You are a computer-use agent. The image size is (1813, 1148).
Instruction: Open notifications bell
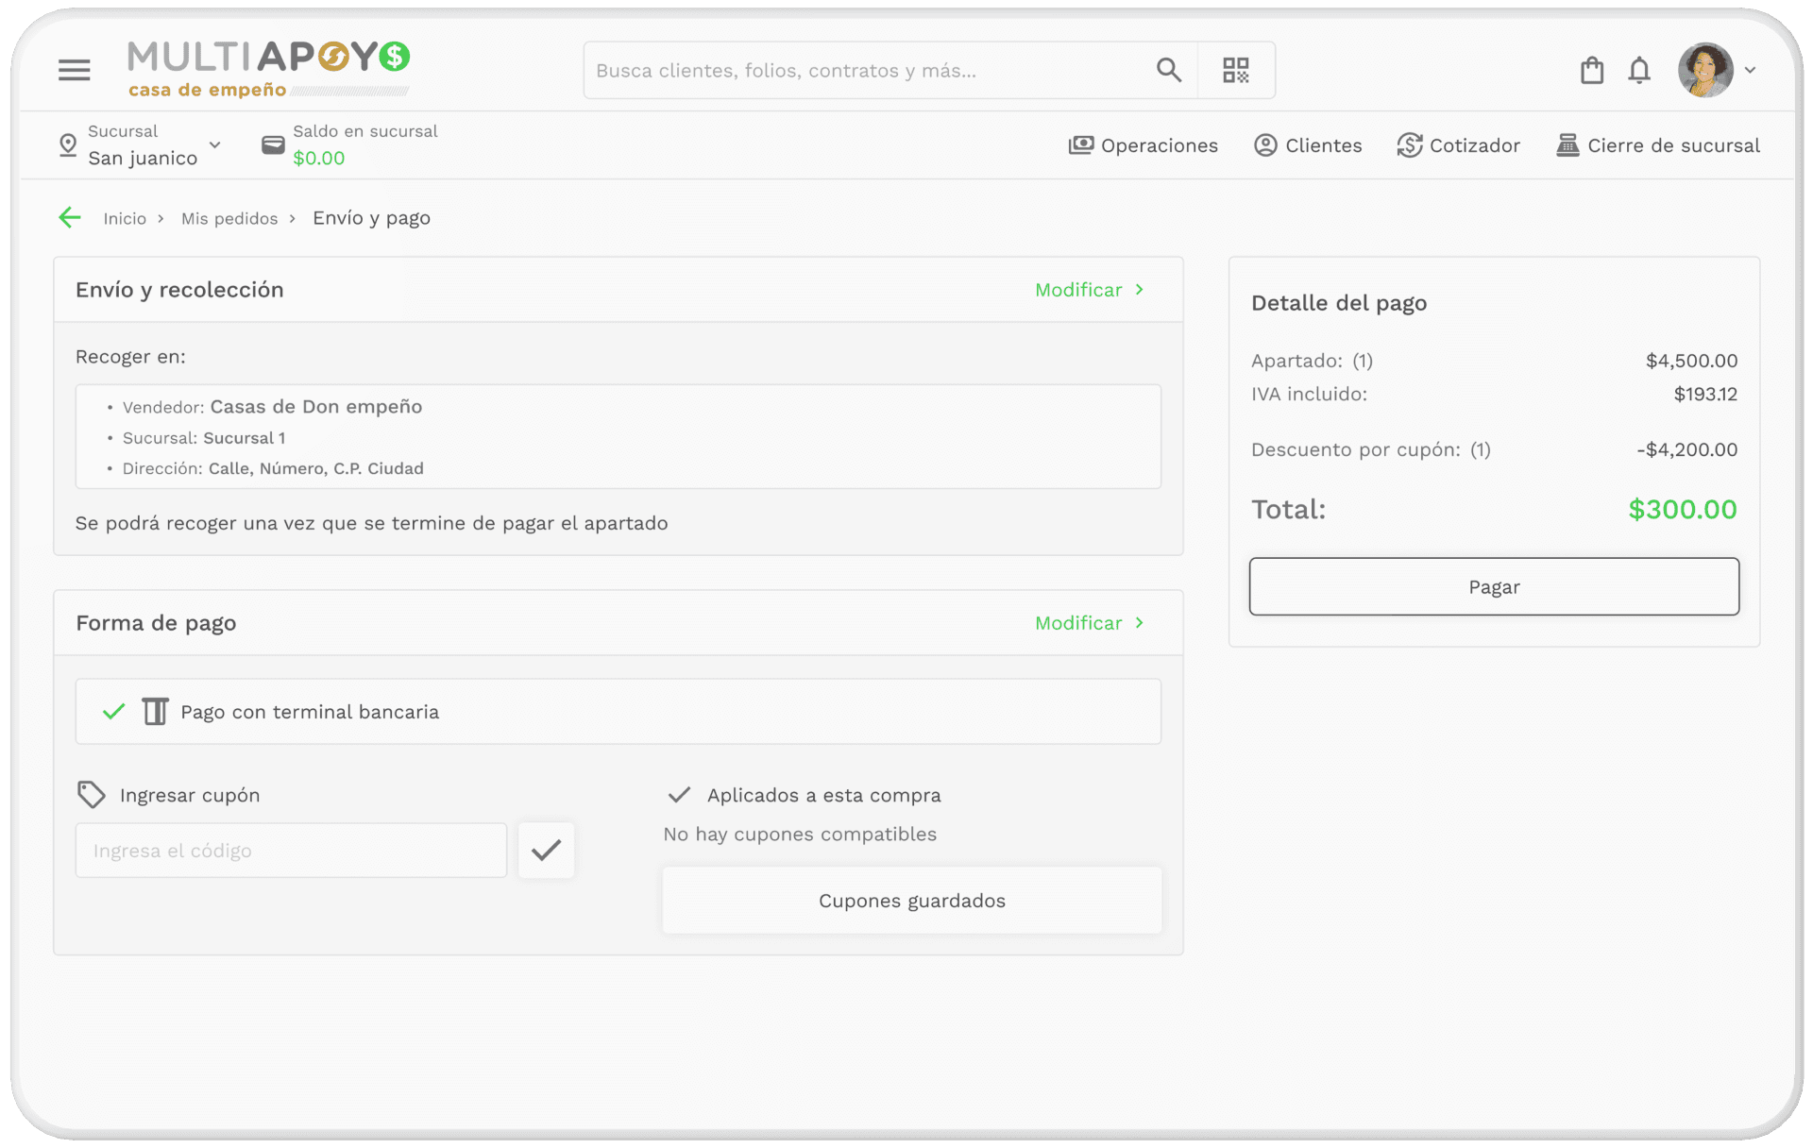point(1638,71)
